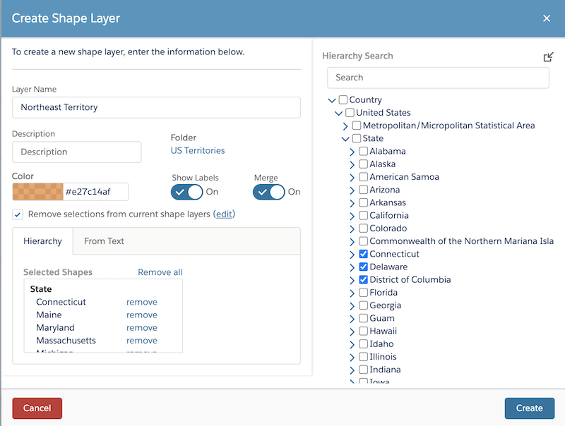Check the Guam checkbox
Screen dimensions: 565x426
pyautogui.click(x=363, y=318)
